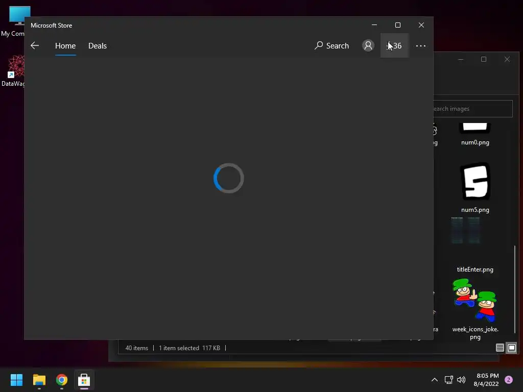The image size is (523, 392).
Task: Minimize the Microsoft Store window
Action: pos(374,25)
